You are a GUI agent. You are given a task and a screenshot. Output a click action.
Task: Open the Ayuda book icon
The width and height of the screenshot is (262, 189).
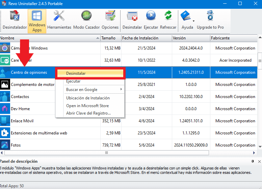tap(185, 16)
